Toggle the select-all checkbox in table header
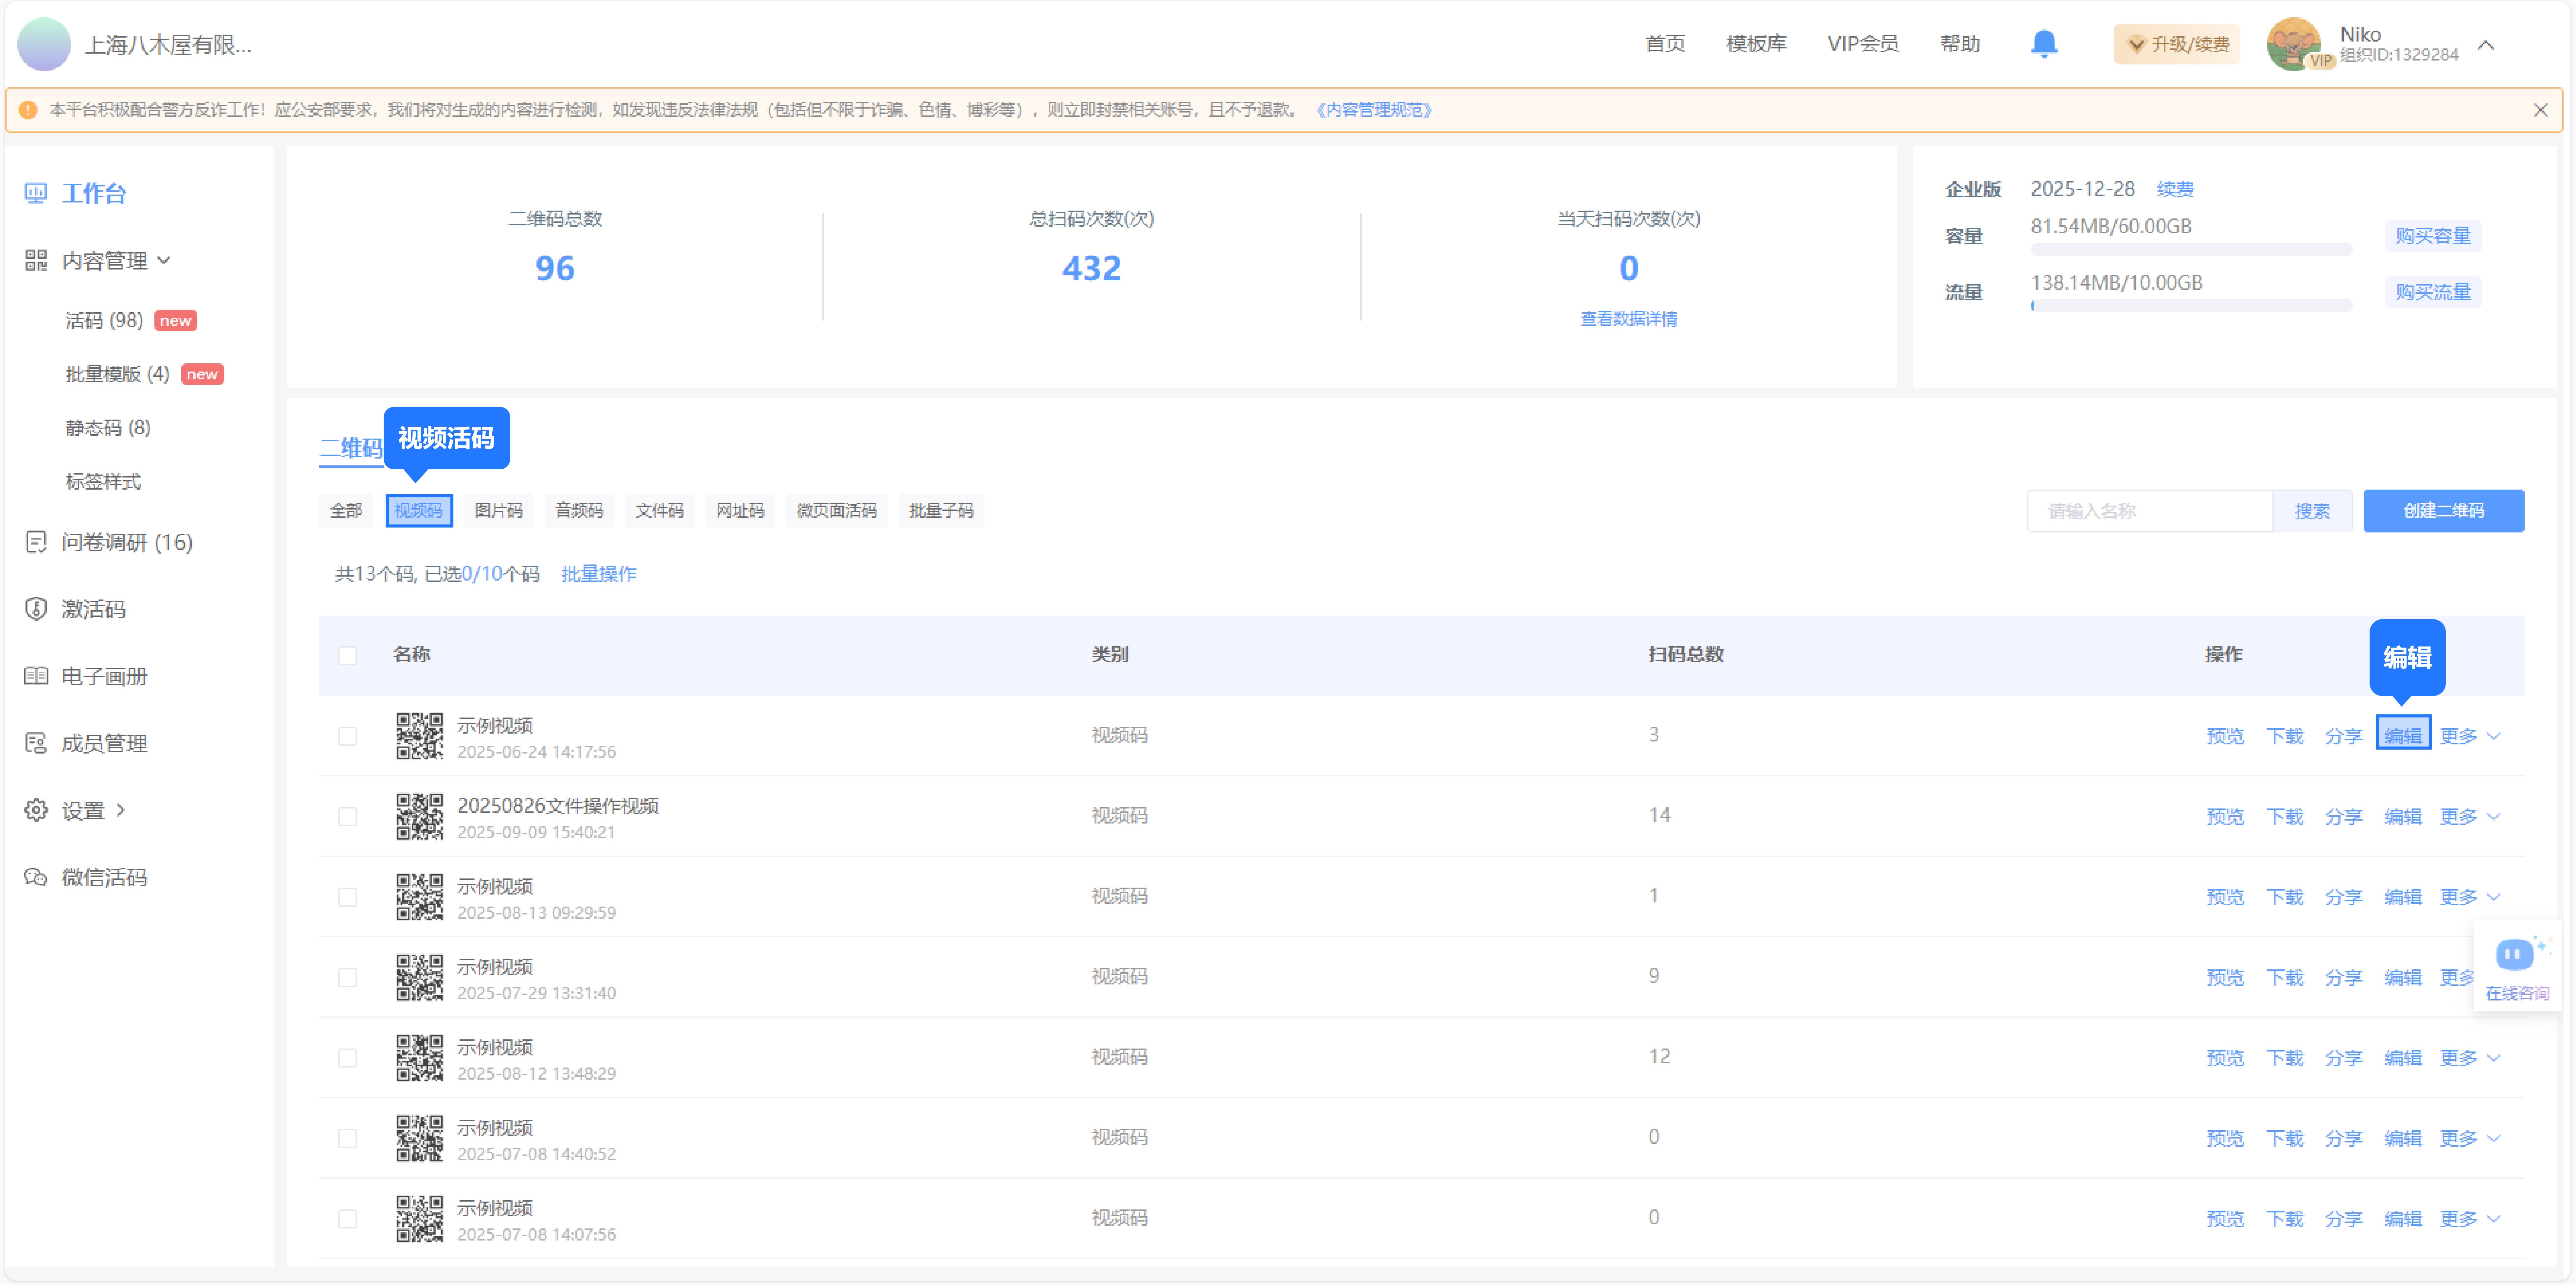The width and height of the screenshot is (2576, 1285). [347, 655]
